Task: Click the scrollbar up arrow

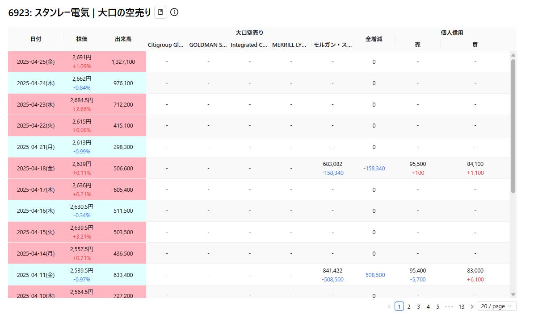Action: click(513, 55)
